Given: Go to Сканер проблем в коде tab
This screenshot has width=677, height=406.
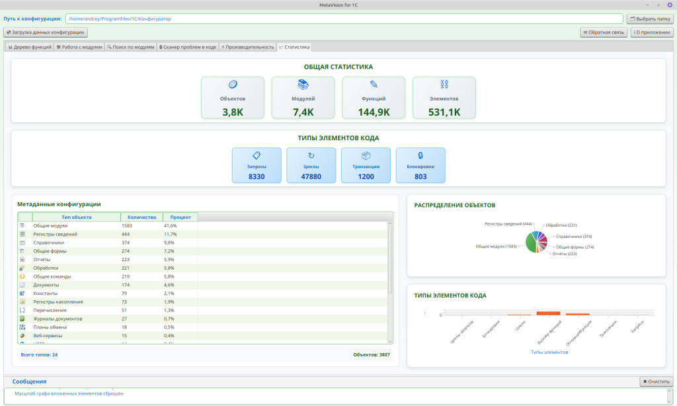Looking at the screenshot, I should point(188,47).
